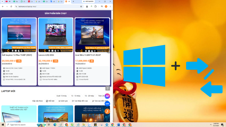
Task: Click the SẢN PHẨM BÁN CHẠY heading
Action: 56,13
